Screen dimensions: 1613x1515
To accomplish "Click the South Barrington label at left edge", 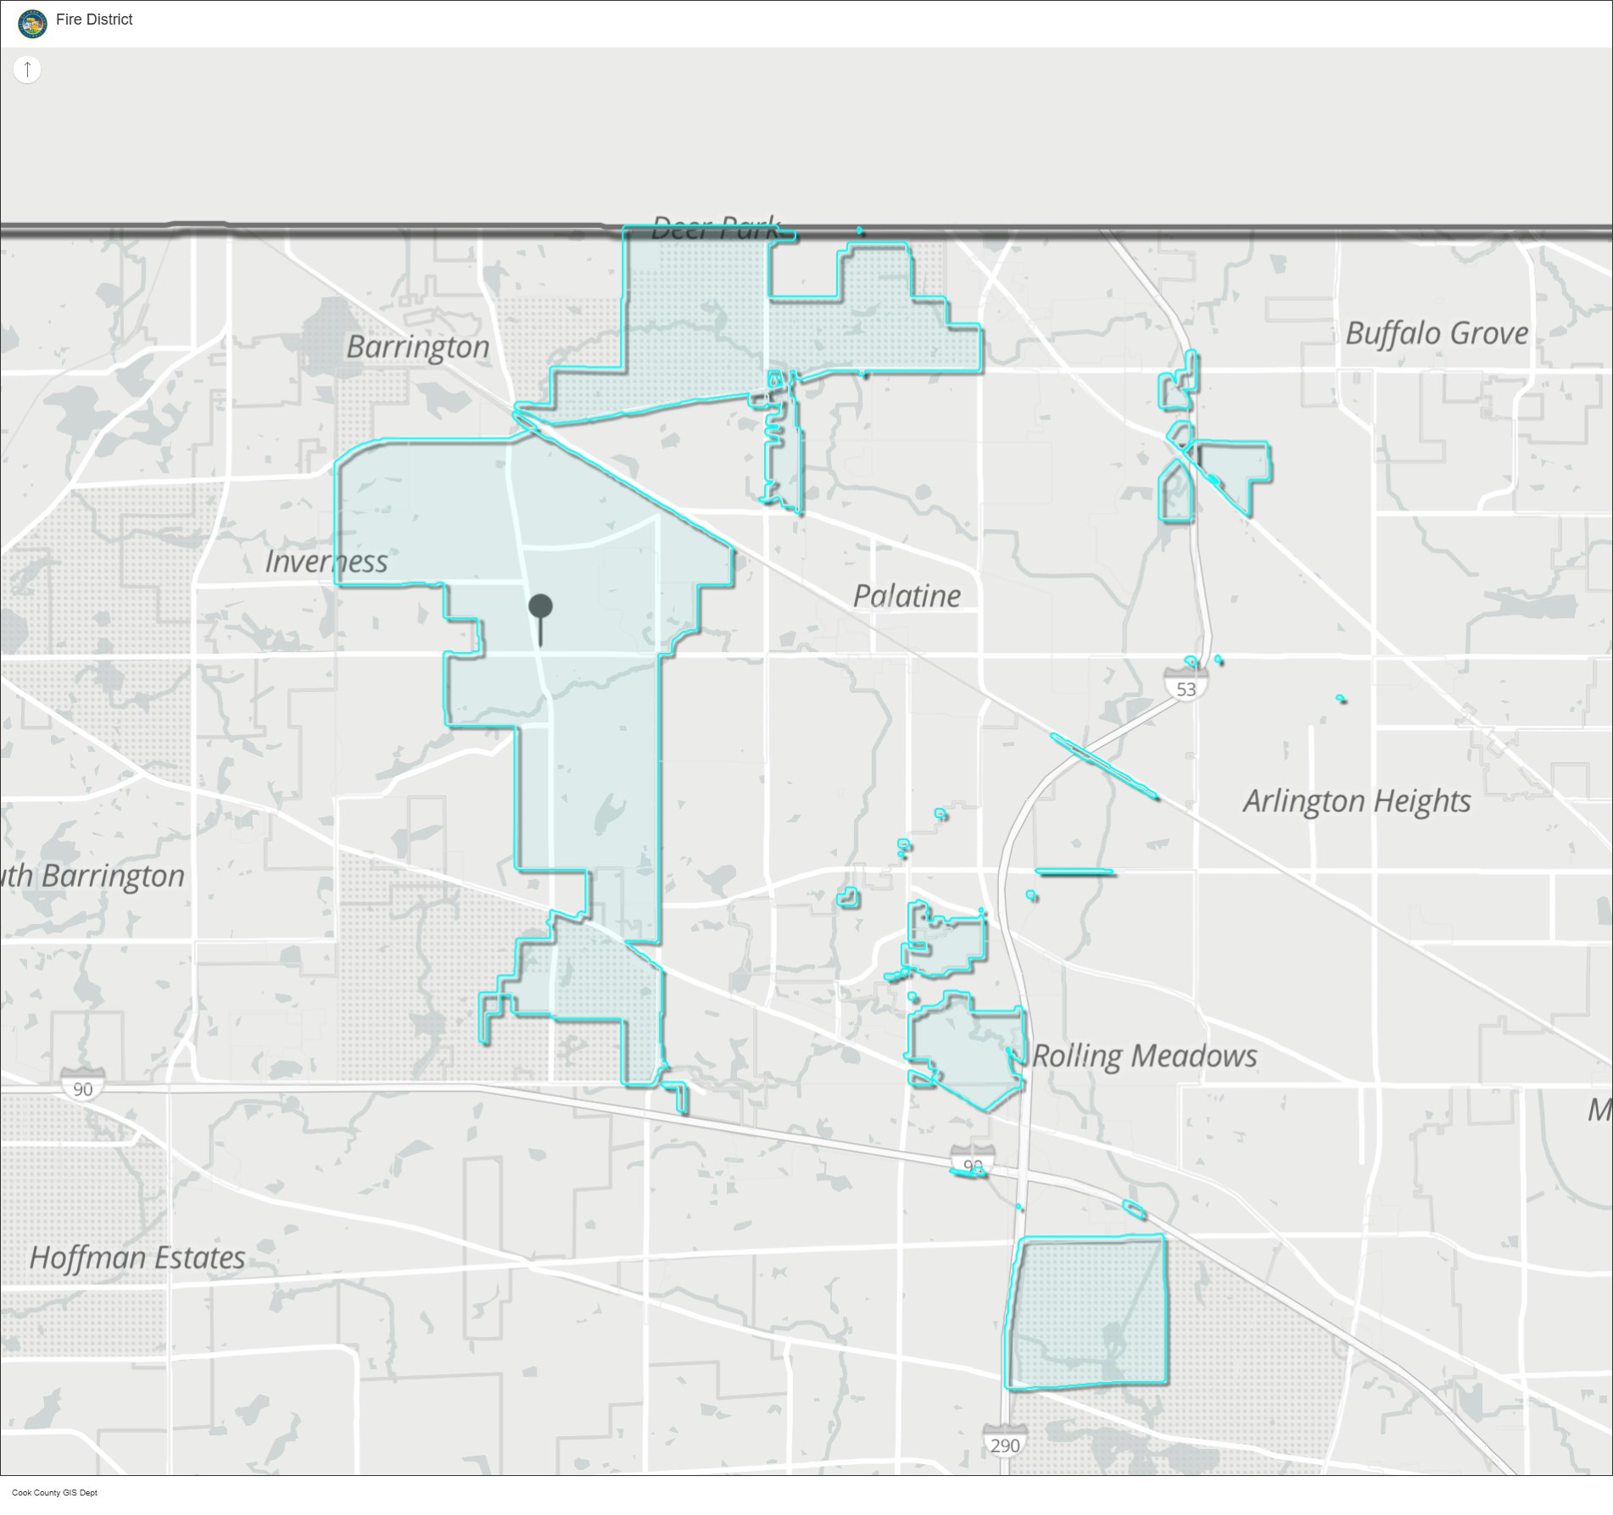I will (x=92, y=876).
